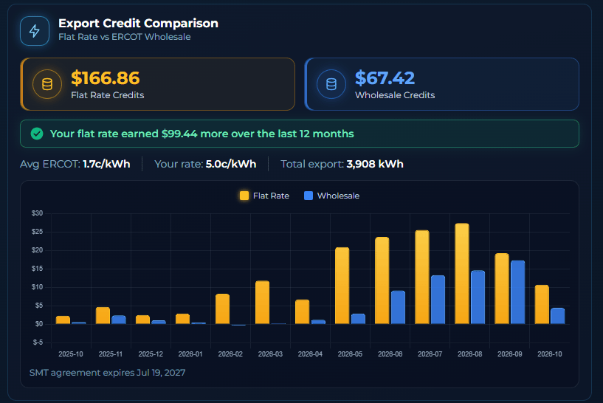Select the 2026-02 flat rate bar
Image resolution: width=603 pixels, height=403 pixels.
(223, 309)
